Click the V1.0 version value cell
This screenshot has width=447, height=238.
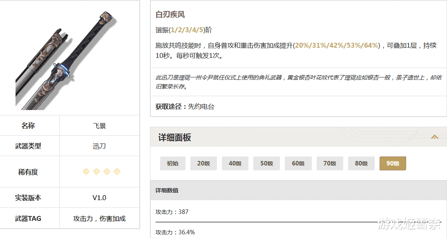pyautogui.click(x=99, y=198)
